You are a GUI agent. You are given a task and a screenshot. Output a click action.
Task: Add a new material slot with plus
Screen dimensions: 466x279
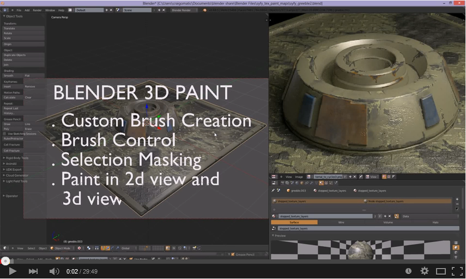[457, 199]
